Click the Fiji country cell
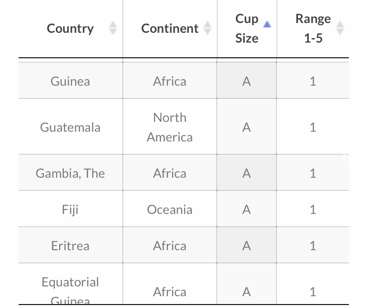Screen dimensions: 367x306 coord(70,209)
